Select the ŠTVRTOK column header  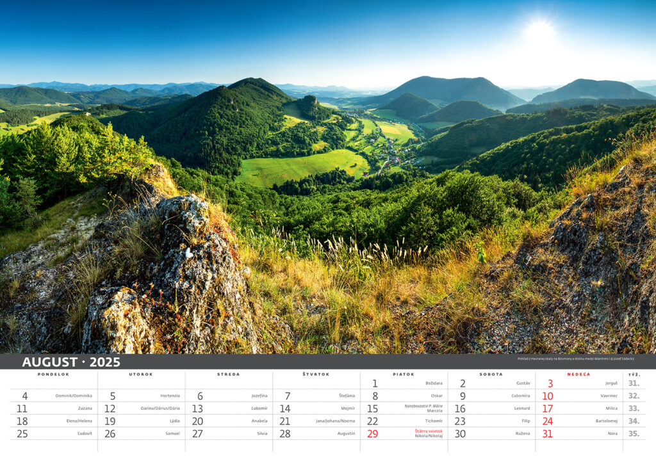click(x=316, y=374)
